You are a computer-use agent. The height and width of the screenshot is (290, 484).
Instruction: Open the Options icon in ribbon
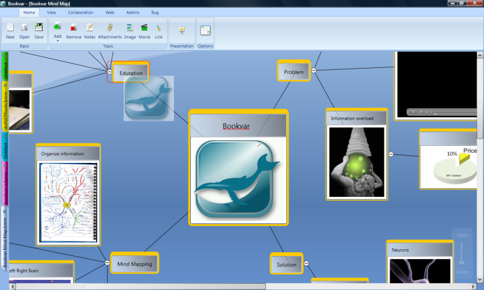205,31
